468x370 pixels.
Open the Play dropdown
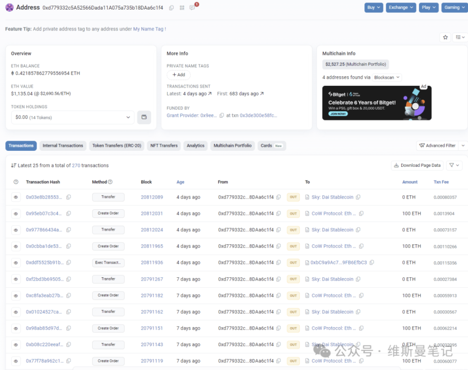[429, 7]
